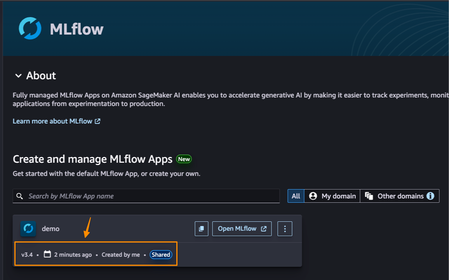Open the three-dot actions menu for demo
449x280 pixels.
285,228
